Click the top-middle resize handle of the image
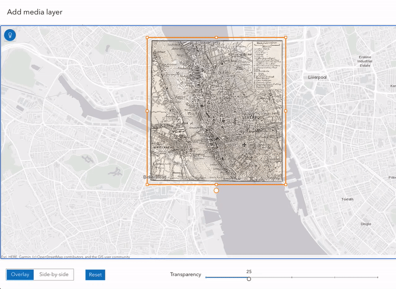 216,37
